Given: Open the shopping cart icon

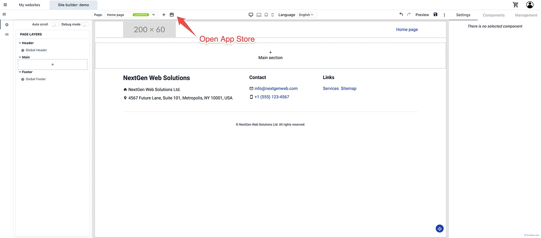Looking at the screenshot, I should coord(515,5).
